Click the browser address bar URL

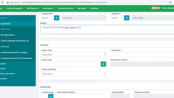click(x=65, y=2)
